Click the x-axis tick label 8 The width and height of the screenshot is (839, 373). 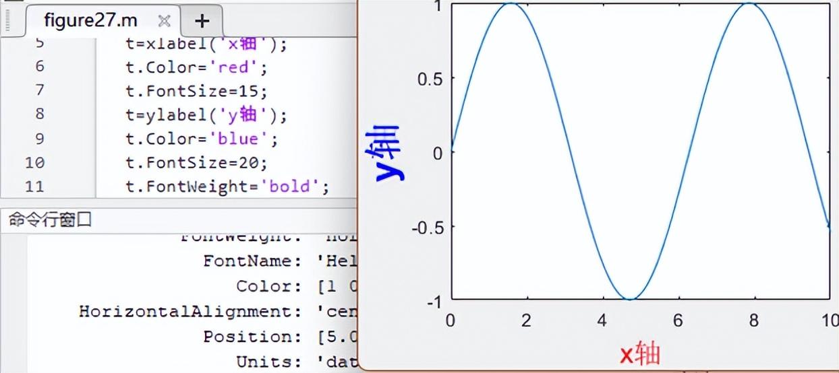click(x=753, y=320)
